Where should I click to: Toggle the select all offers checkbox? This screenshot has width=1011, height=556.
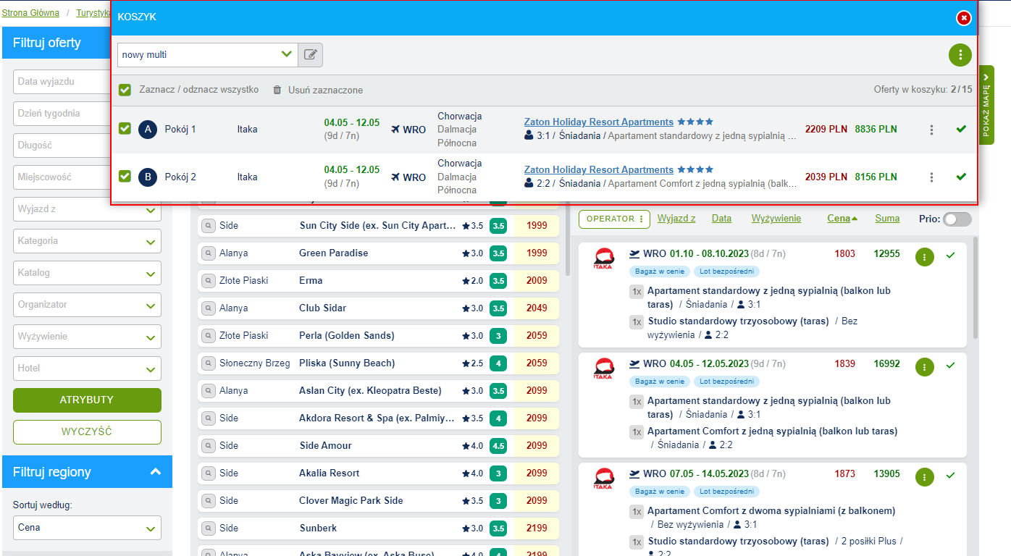125,90
